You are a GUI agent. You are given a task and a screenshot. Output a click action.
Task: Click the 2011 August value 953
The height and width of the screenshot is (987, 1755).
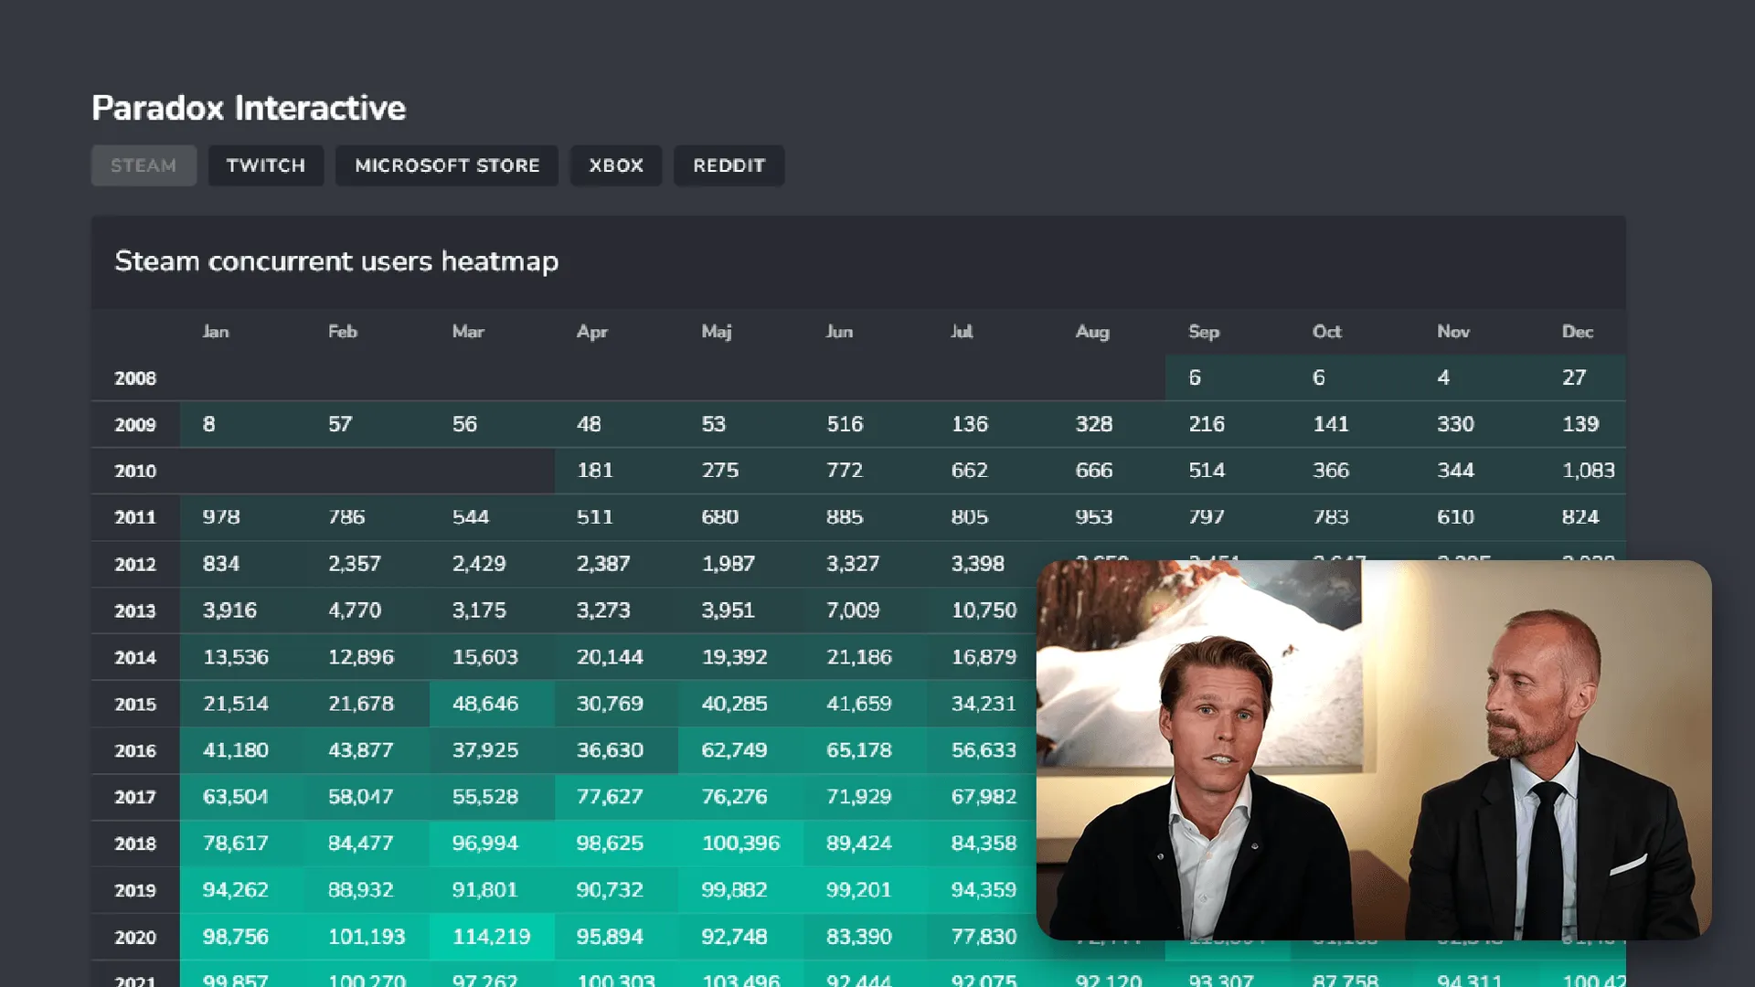(x=1094, y=517)
